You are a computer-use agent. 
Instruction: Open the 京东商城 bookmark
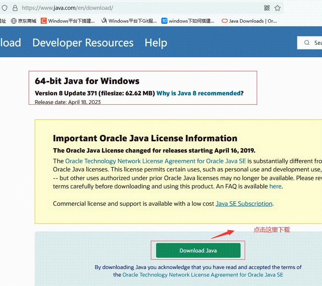pos(24,21)
